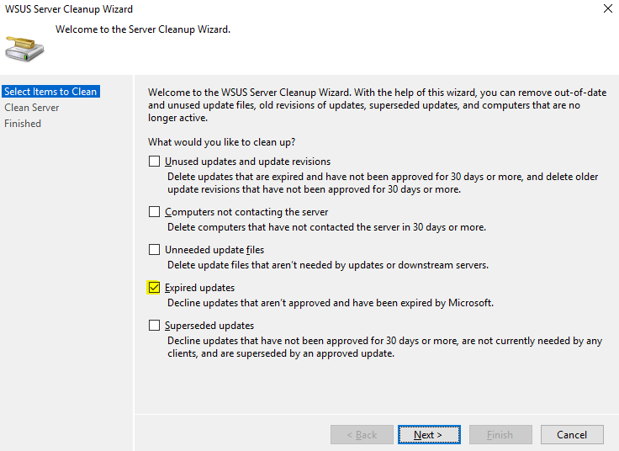619x451 pixels.
Task: Select the Clean Server step
Action: (32, 108)
